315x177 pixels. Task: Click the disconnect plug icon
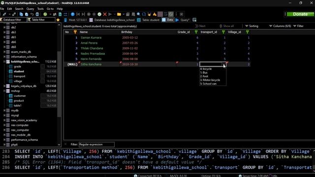pos(14,14)
